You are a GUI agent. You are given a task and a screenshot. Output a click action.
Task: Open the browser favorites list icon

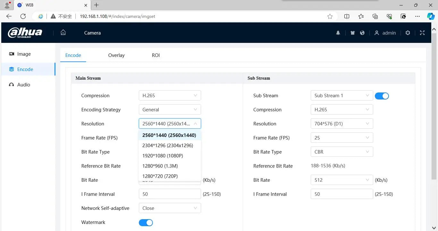pyautogui.click(x=361, y=16)
